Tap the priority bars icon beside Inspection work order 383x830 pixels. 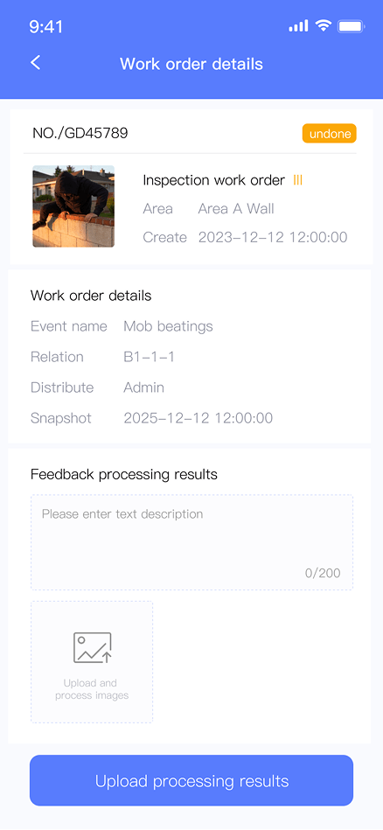[298, 180]
